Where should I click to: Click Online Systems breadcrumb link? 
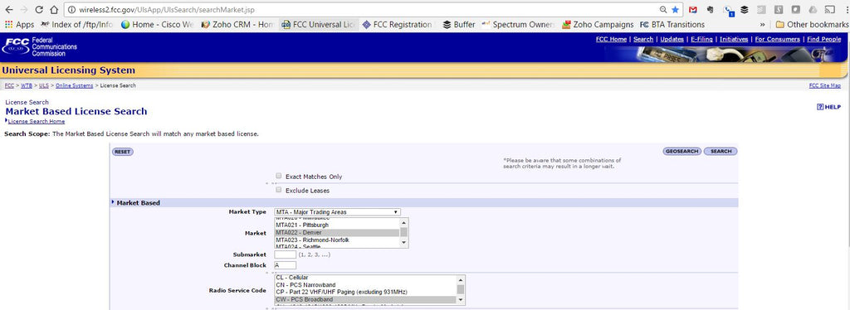click(74, 85)
